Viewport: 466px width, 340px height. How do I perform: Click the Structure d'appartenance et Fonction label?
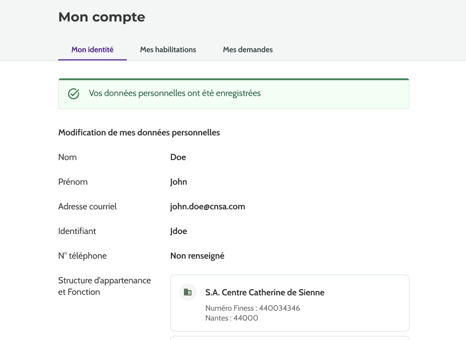tap(104, 286)
